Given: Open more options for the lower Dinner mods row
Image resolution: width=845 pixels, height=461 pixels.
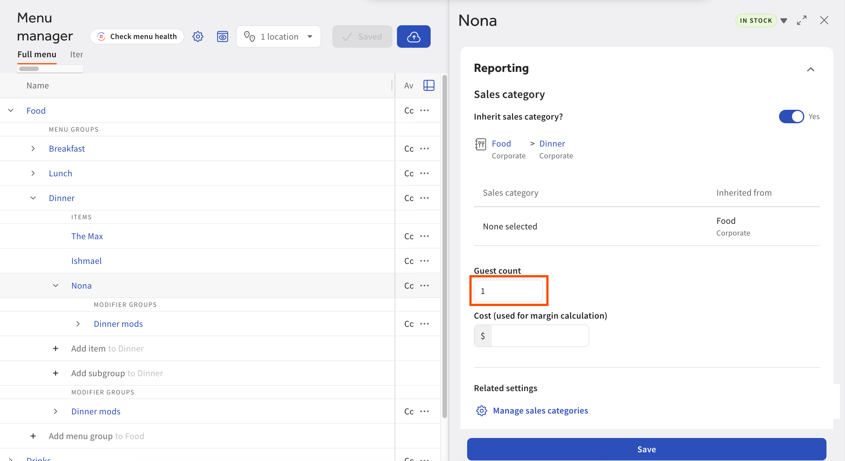Looking at the screenshot, I should (424, 411).
